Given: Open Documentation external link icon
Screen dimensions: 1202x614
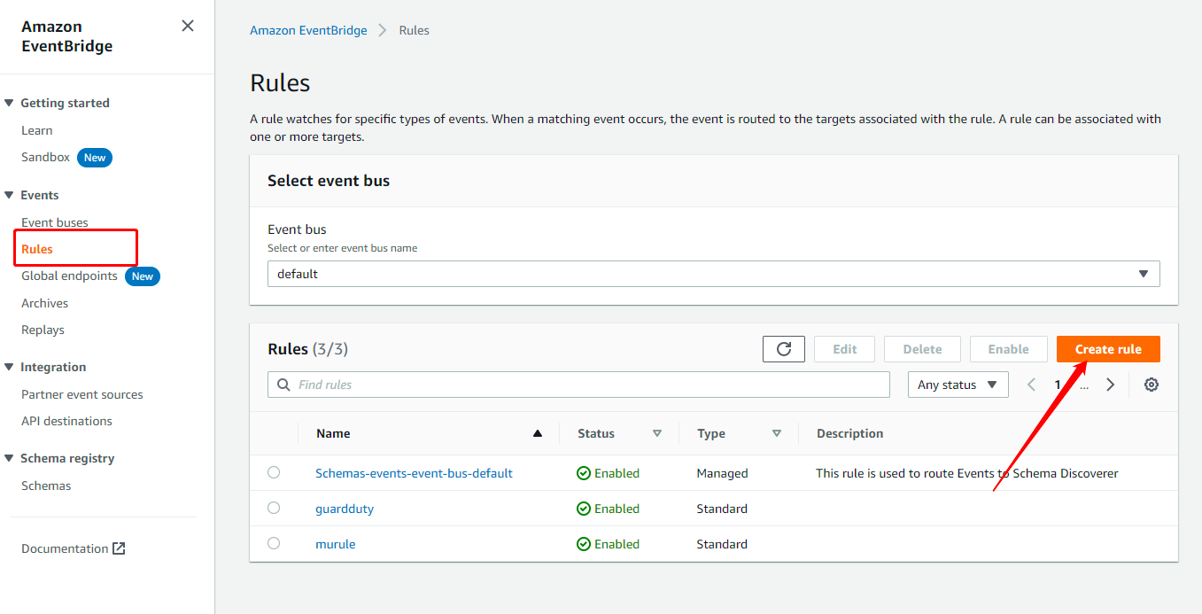Looking at the screenshot, I should [119, 548].
